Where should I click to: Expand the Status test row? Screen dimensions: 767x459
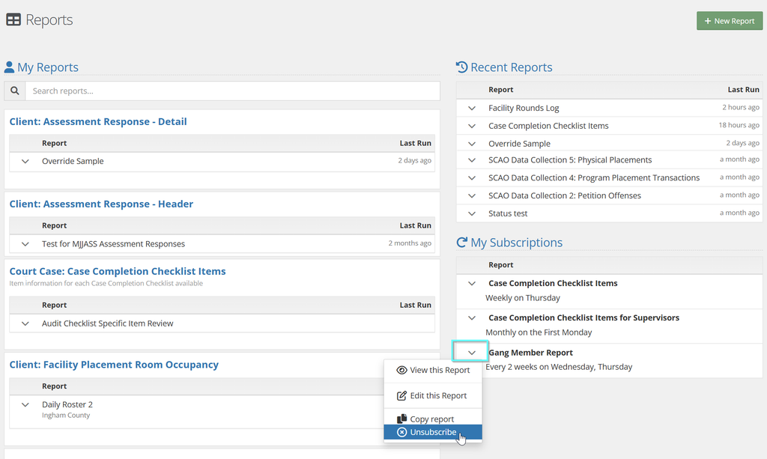[472, 213]
